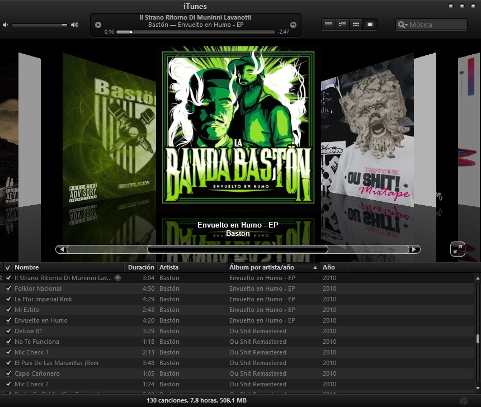
Task: Switch to grid view
Action: pos(356,25)
